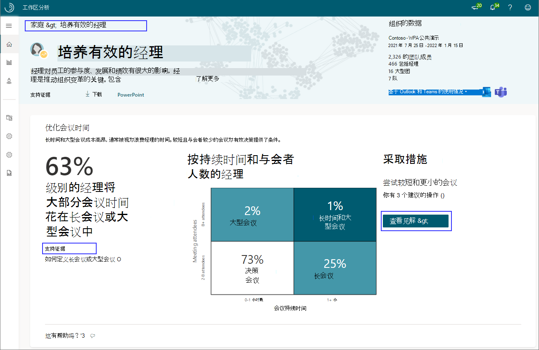Click the Microsoft Teams app icon
539x350 pixels.
[501, 92]
